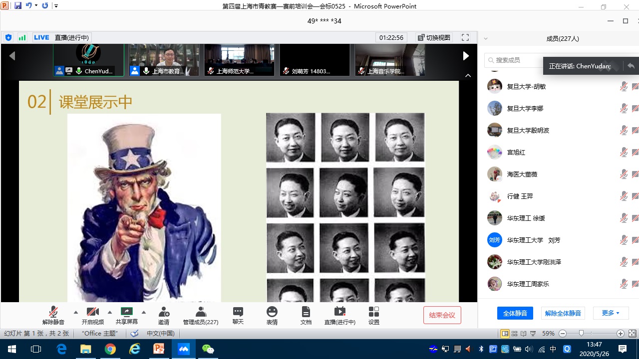639x359 pixels.
Task: Click 59% zoom level text
Action: tap(548, 334)
